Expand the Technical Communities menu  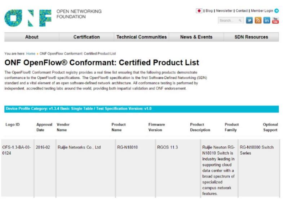pos(141,37)
